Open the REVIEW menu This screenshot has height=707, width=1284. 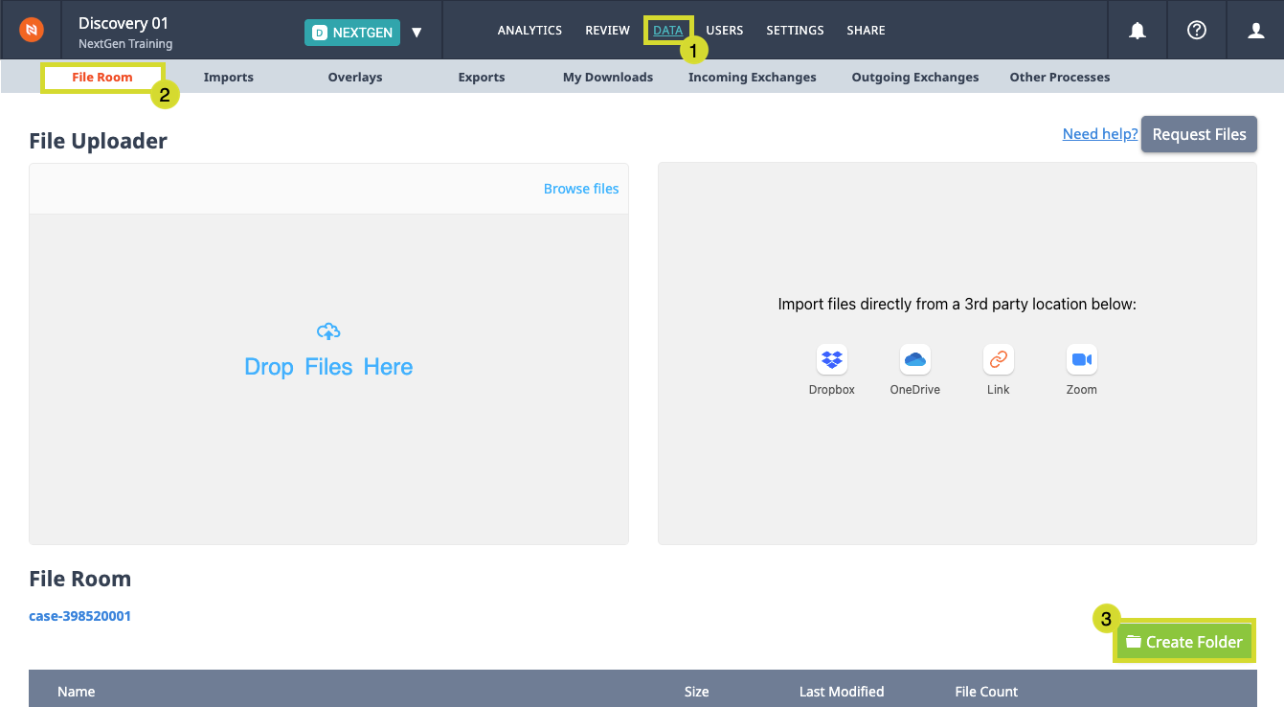(x=608, y=31)
